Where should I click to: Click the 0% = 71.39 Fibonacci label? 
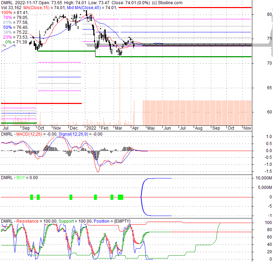(x=16, y=42)
